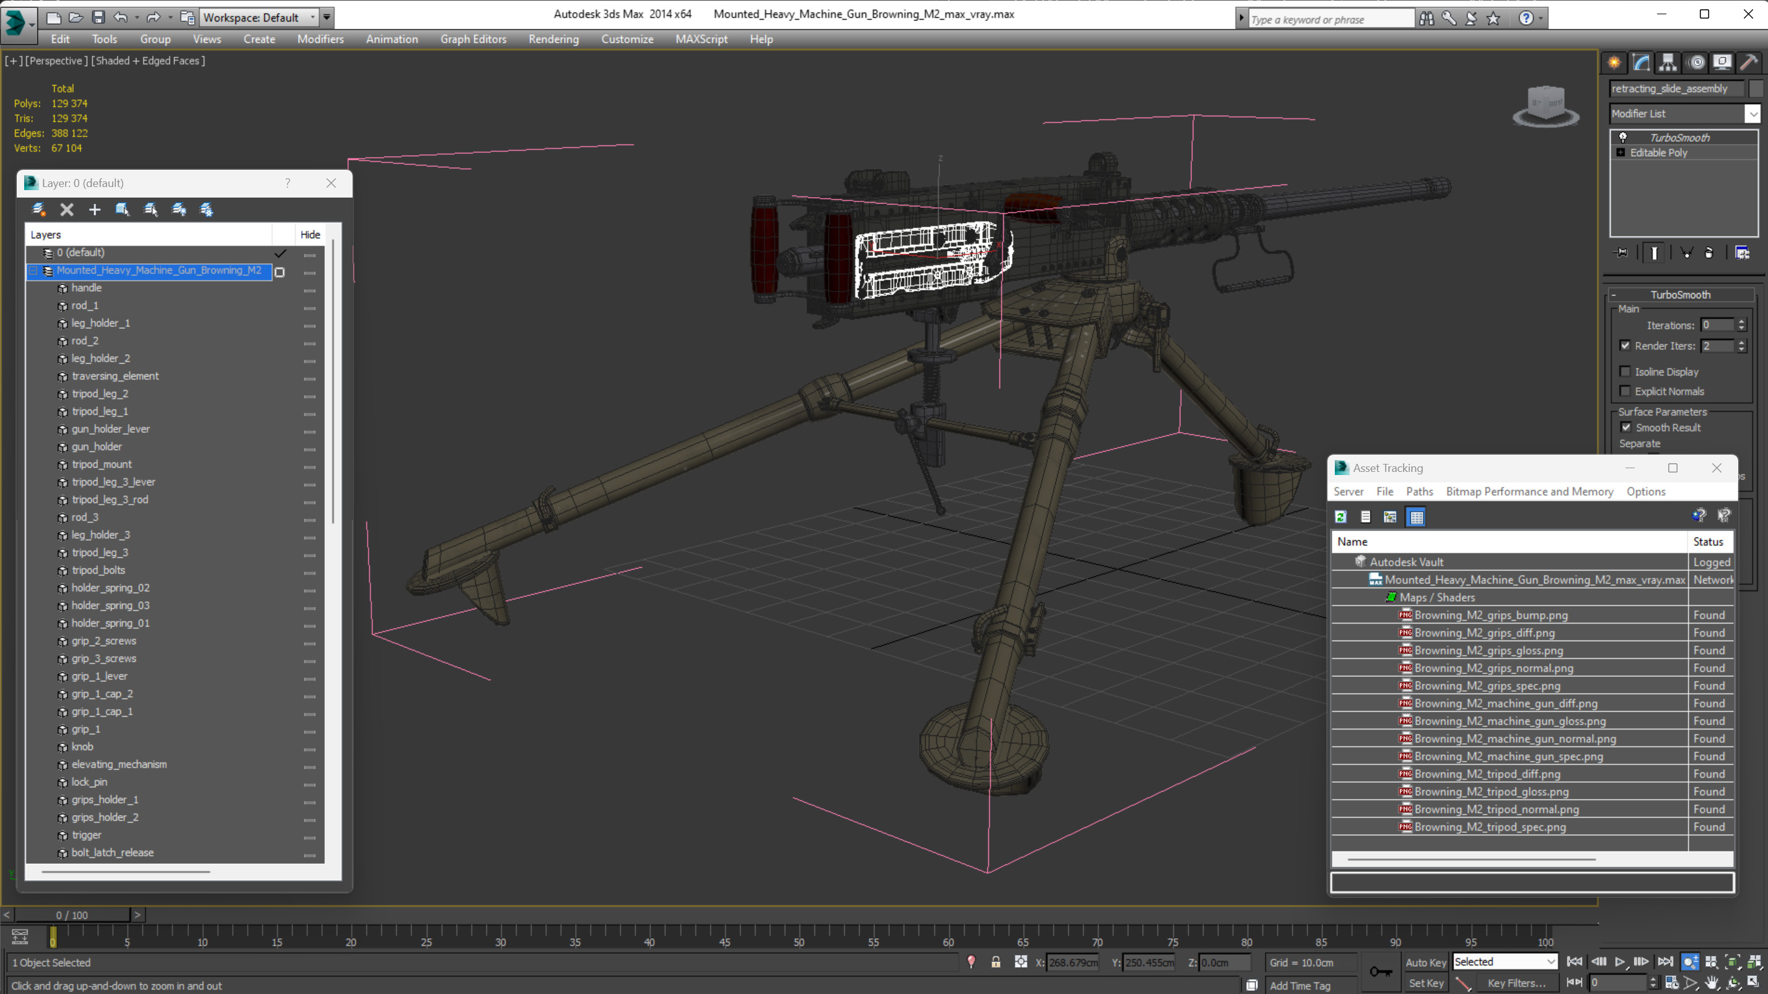1768x994 pixels.
Task: Open the Bitmap Performance and Memory menu
Action: 1529,491
